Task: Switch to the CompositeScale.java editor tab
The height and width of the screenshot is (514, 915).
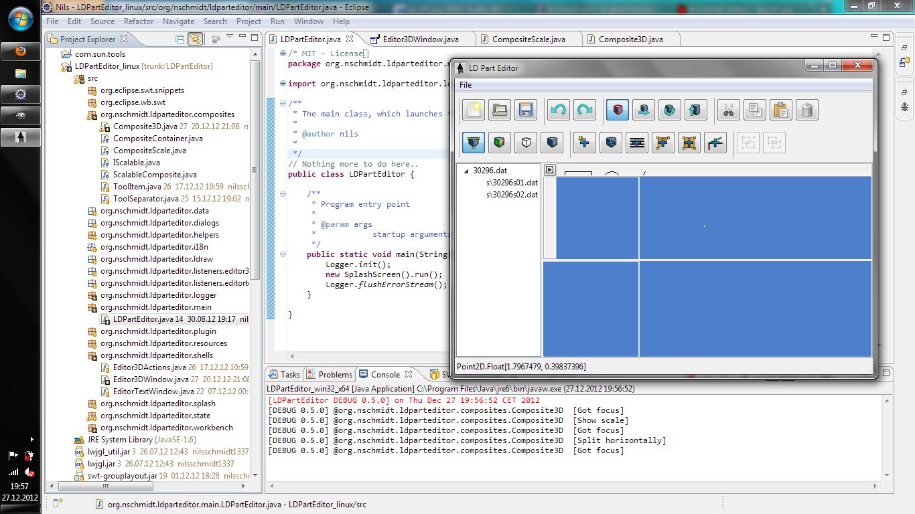Action: [528, 39]
